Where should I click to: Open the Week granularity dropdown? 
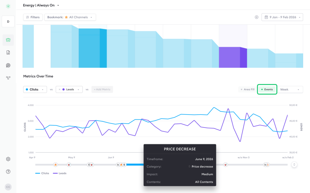(290, 89)
